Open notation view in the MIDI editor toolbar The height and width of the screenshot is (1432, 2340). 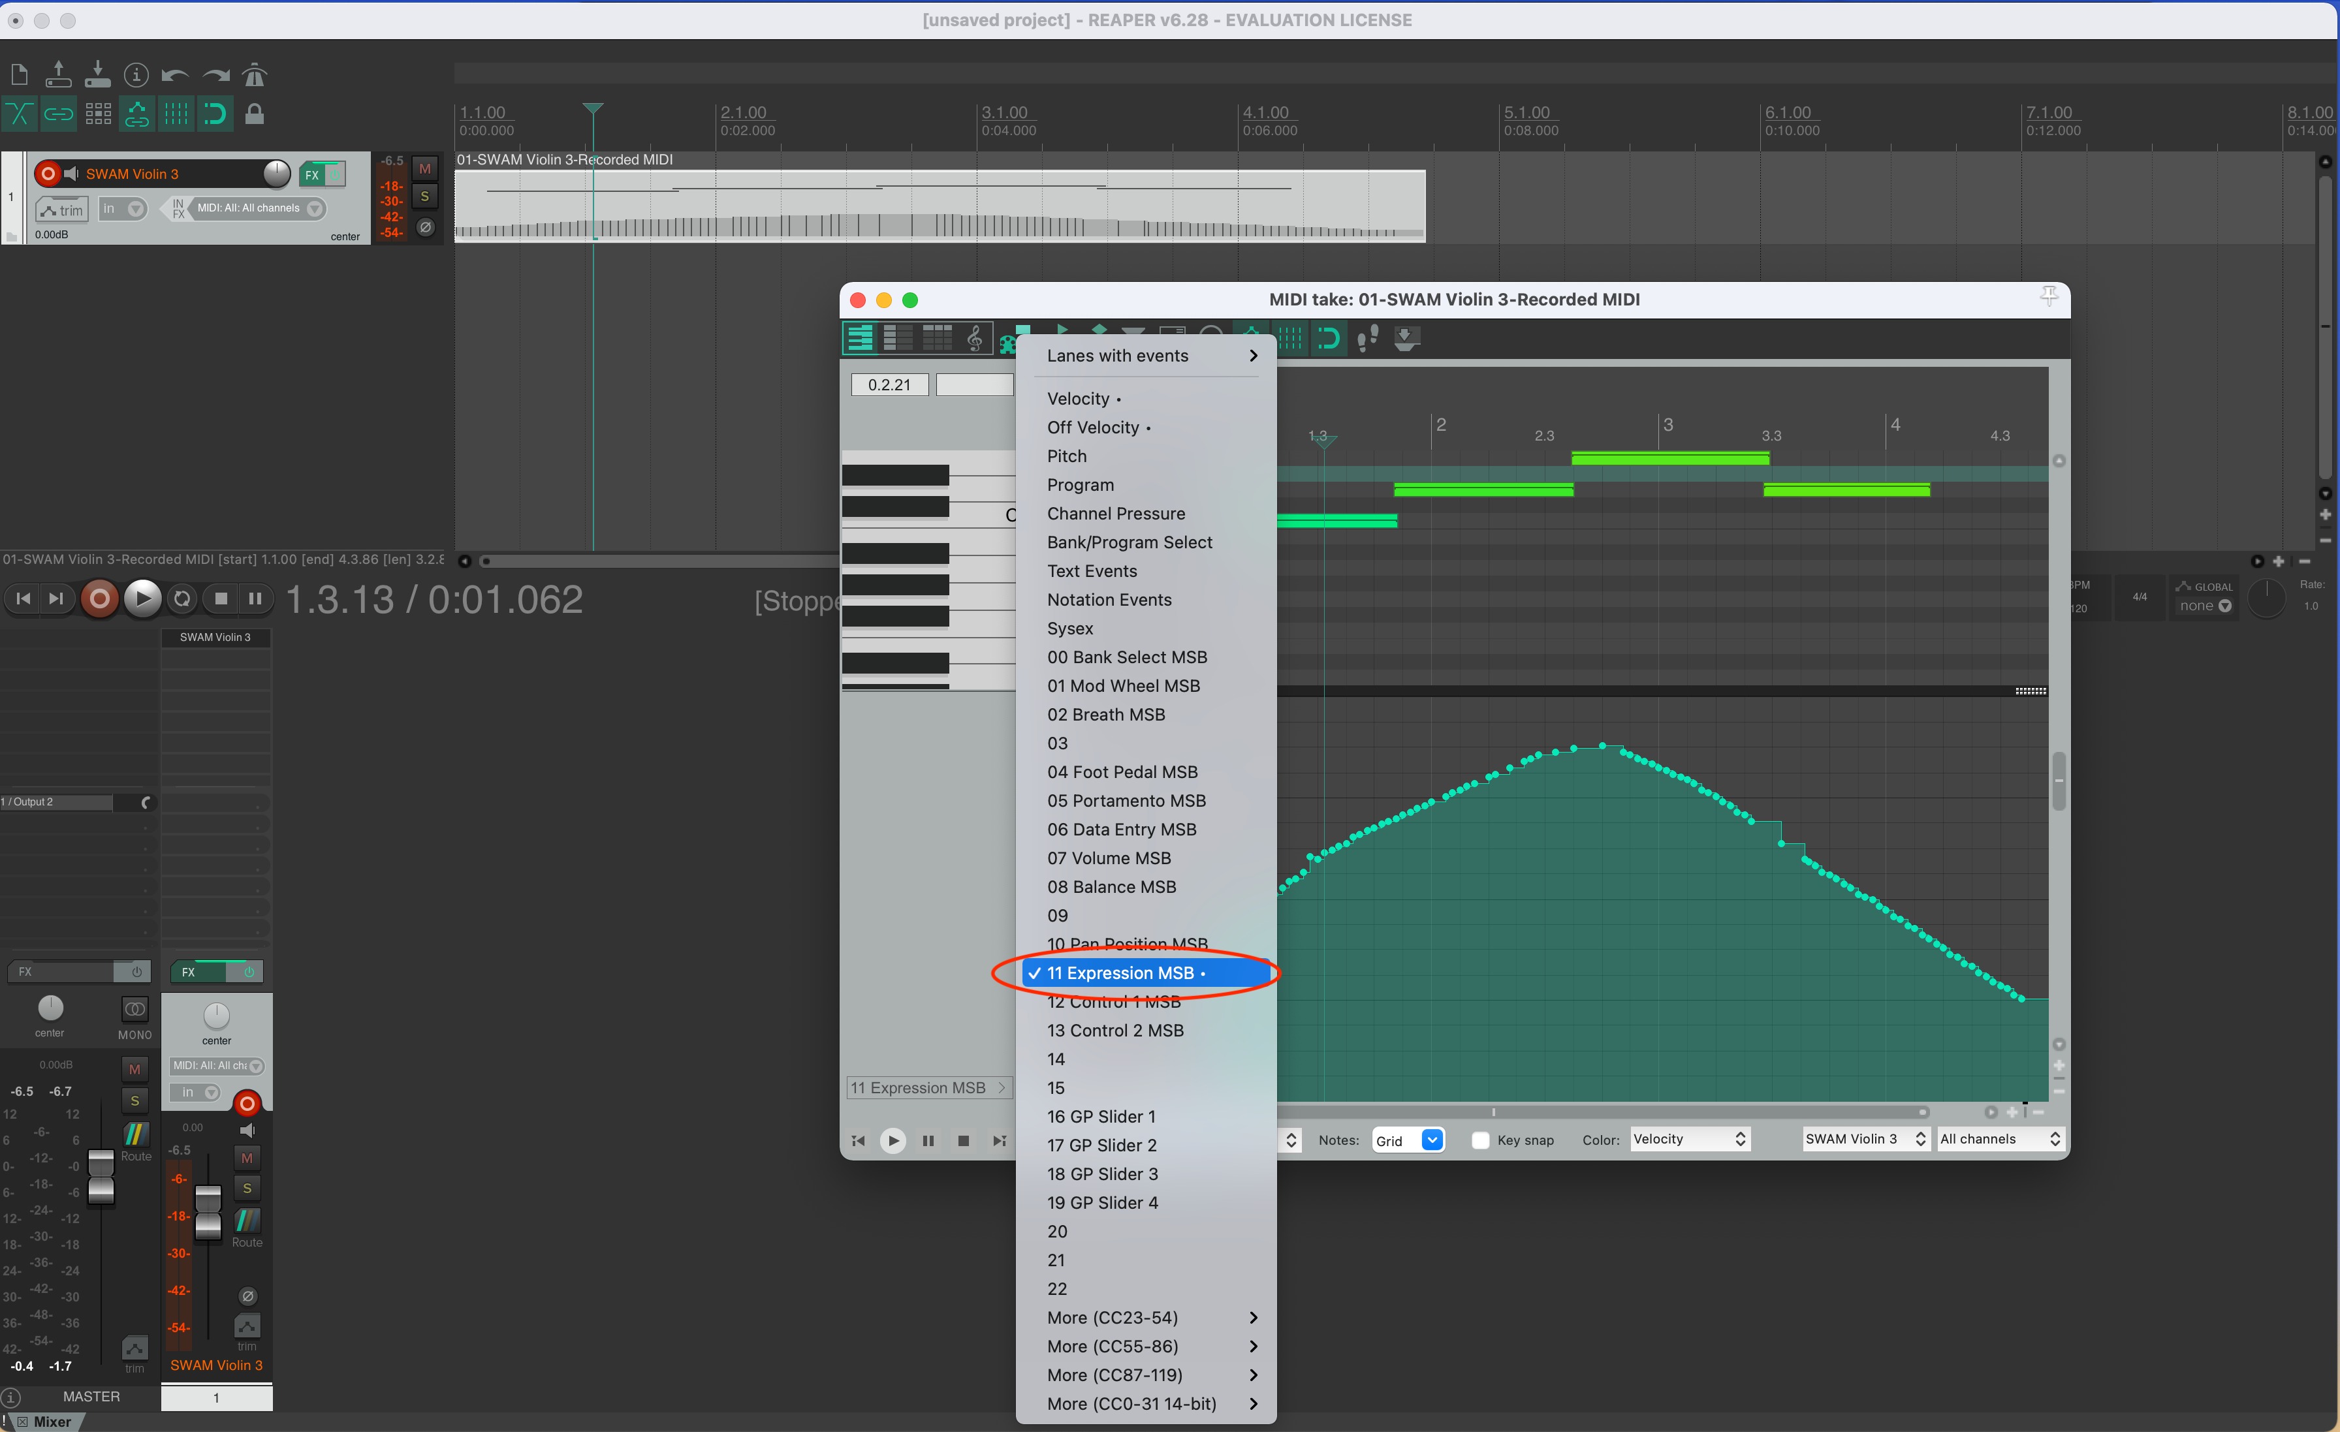(974, 338)
